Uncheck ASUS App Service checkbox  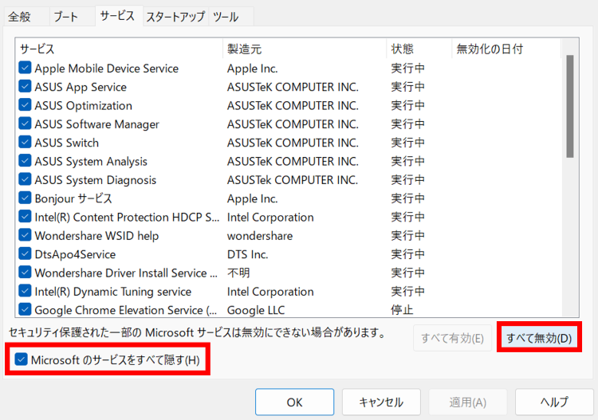[x=25, y=87]
